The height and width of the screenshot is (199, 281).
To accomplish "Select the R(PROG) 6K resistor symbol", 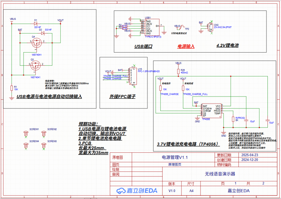I will [233, 119].
